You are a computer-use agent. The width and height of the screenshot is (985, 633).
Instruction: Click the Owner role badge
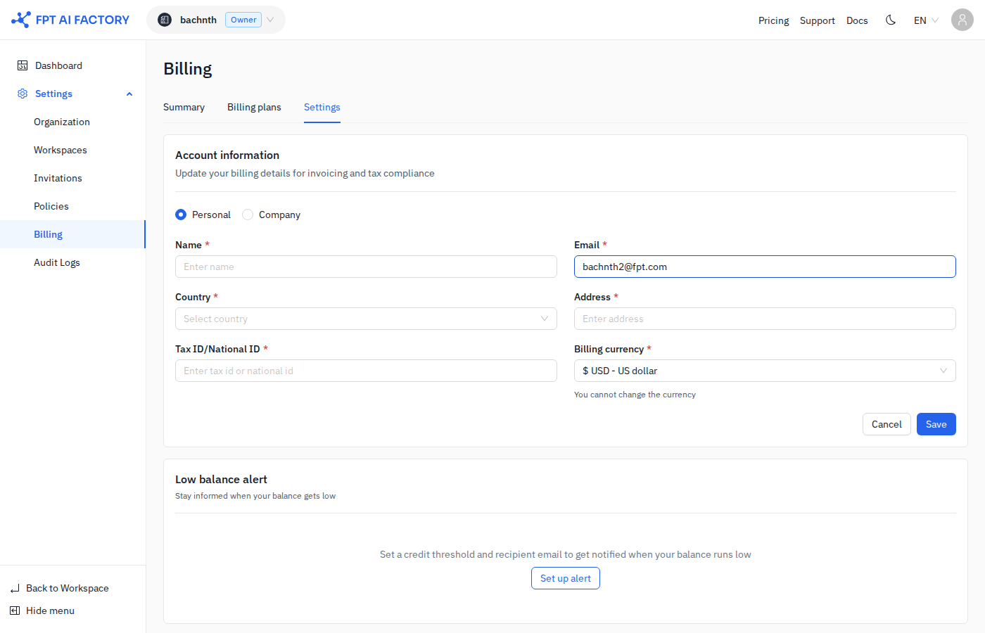(243, 20)
